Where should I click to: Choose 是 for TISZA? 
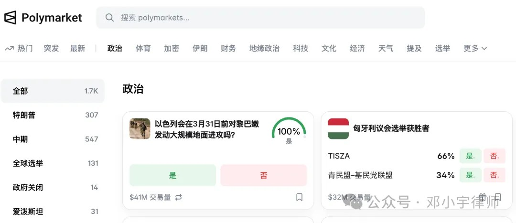[471, 156]
